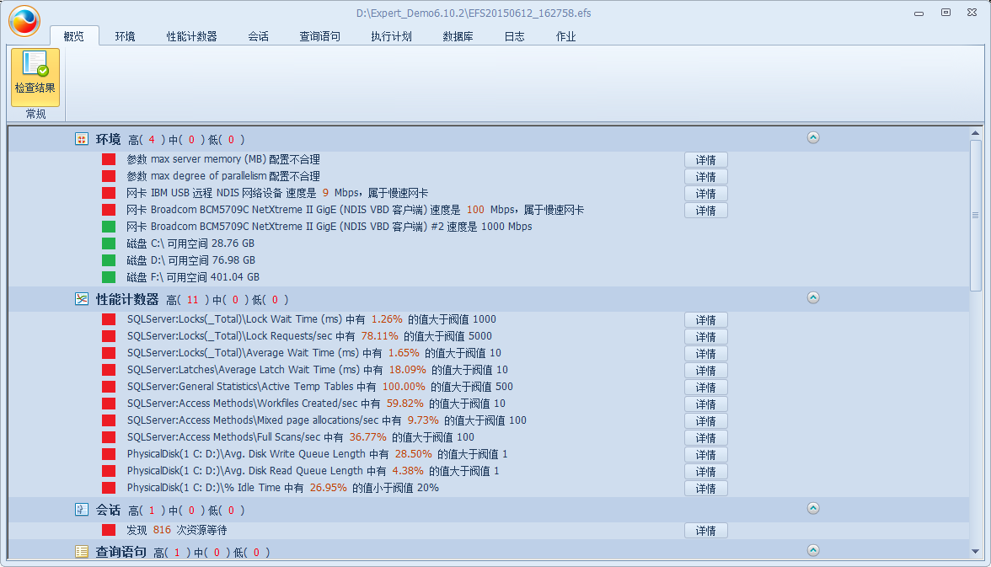Click red status square for Full Scans/sec
Viewport: 991px width, 567px height.
pos(109,437)
